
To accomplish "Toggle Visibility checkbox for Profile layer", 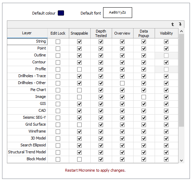I will [166, 70].
